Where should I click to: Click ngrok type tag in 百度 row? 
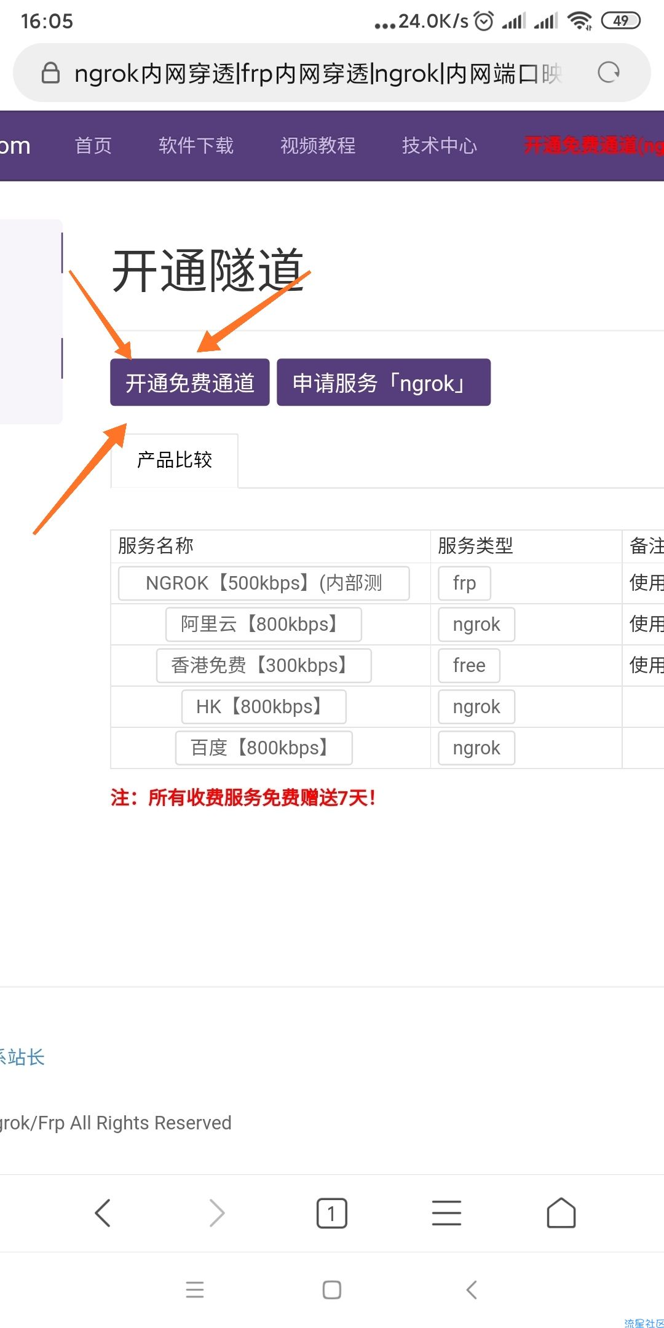(x=476, y=748)
